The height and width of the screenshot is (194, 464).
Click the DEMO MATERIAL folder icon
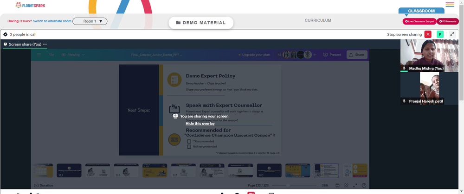178,23
